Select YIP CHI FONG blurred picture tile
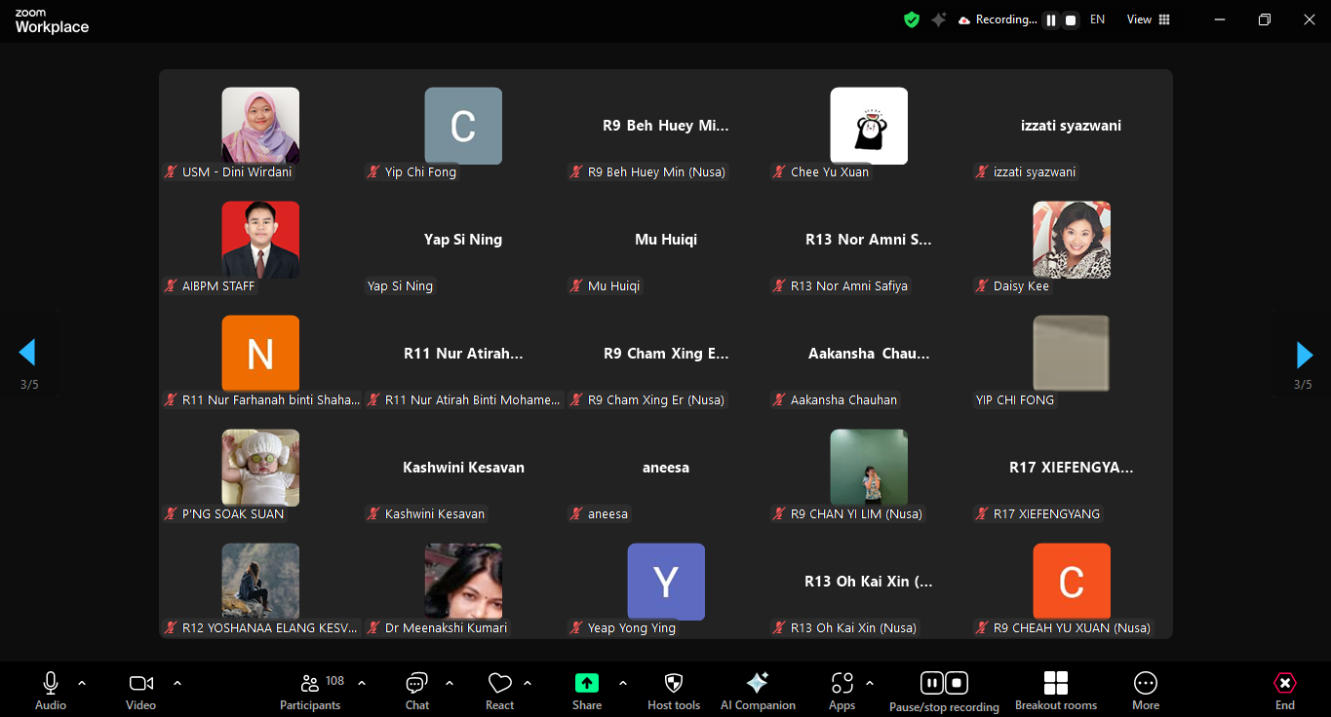This screenshot has height=717, width=1331. [1072, 354]
